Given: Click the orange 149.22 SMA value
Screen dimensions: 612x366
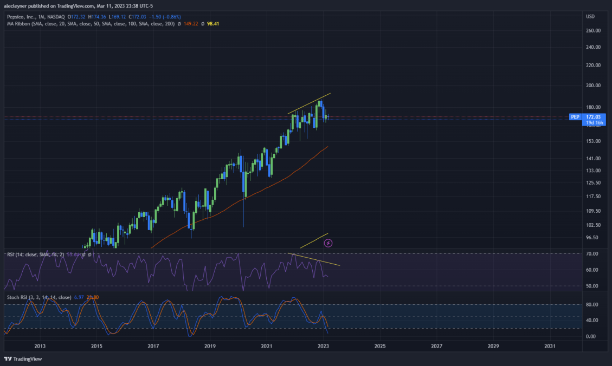Looking at the screenshot, I should tap(191, 24).
